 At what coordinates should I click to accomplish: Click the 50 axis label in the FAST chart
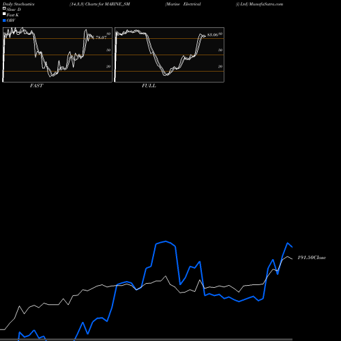(108, 50)
